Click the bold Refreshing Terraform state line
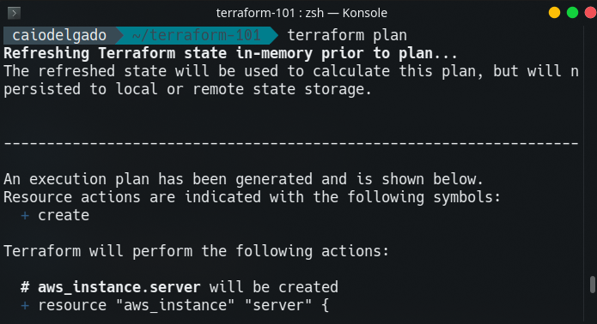The image size is (597, 324). pos(230,53)
